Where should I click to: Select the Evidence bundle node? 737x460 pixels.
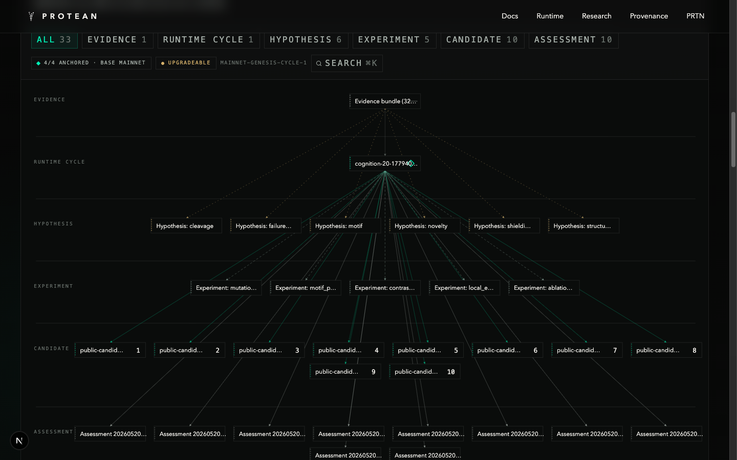385,101
